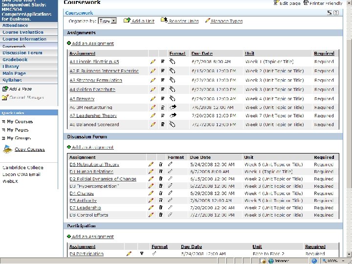Image resolution: width=352 pixels, height=264 pixels.
Task: Click the pencil icon for A4 Golden Parachute
Action: (153, 89)
